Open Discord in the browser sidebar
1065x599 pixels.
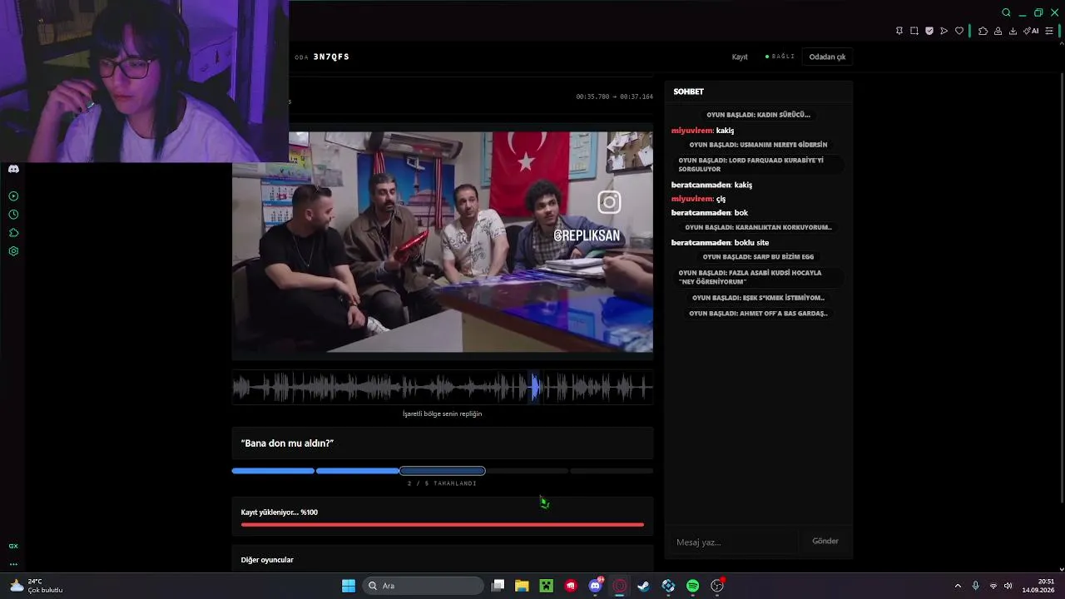[13, 169]
